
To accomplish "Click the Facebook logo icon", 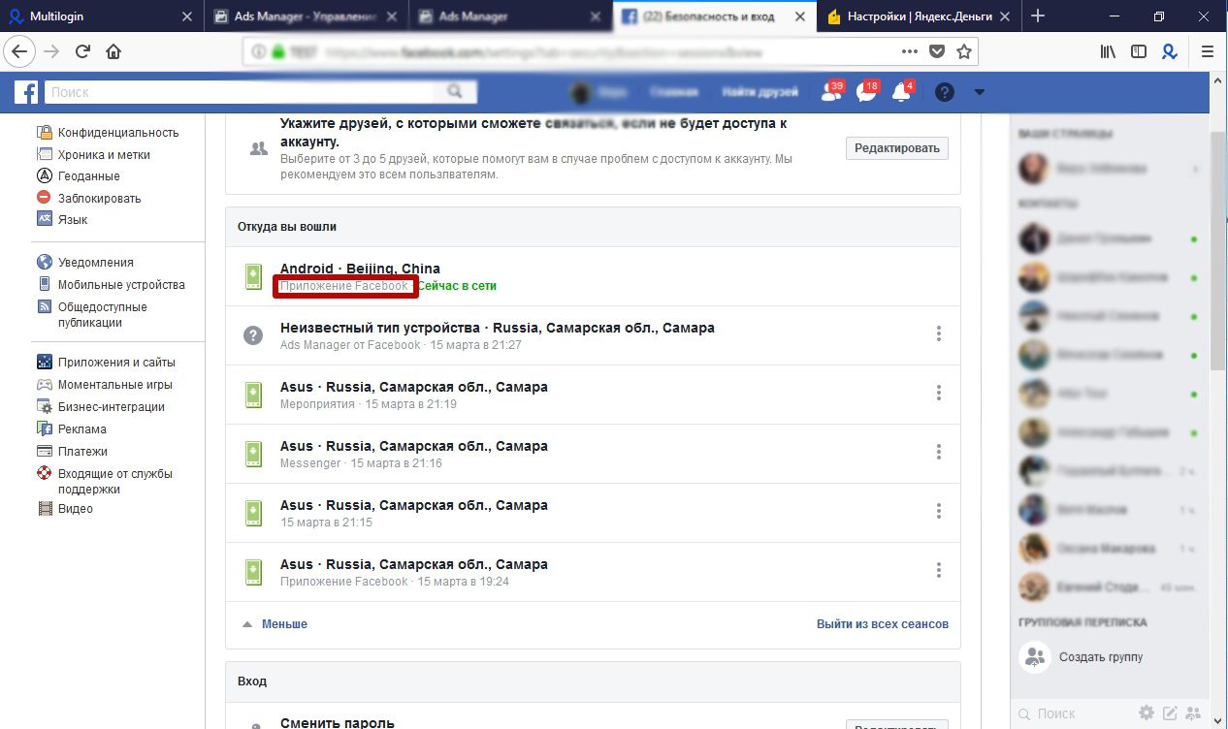I will click(x=26, y=92).
